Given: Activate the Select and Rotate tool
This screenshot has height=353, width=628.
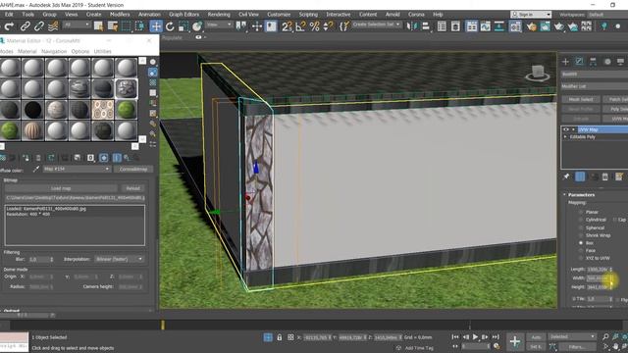Looking at the screenshot, I should tap(170, 26).
